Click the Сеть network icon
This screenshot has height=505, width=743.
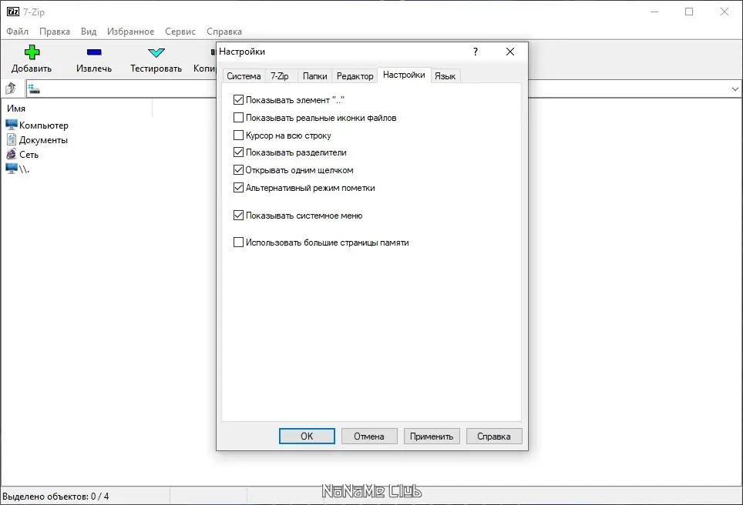12,154
